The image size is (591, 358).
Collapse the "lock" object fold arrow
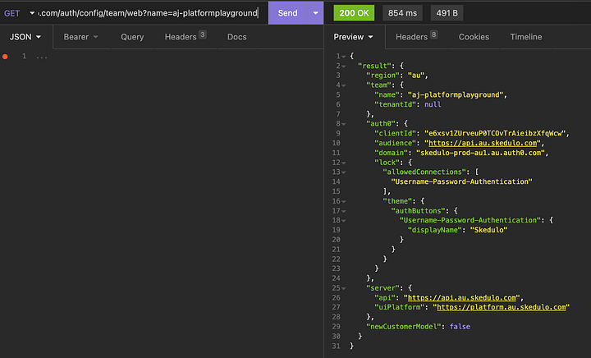[344, 163]
